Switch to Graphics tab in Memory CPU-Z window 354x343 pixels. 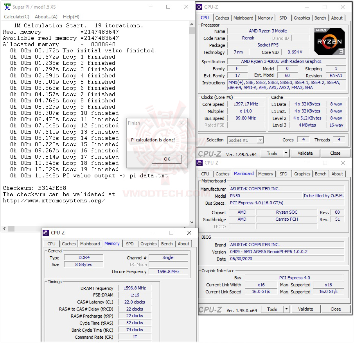pos(148,244)
